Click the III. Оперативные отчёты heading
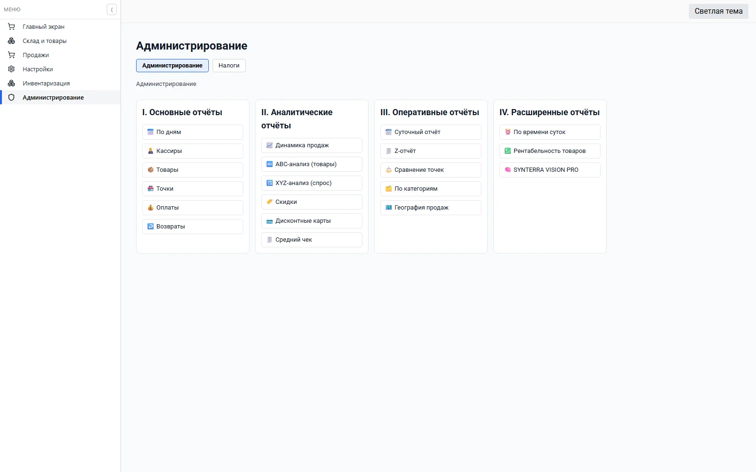The height and width of the screenshot is (472, 756). coord(430,112)
